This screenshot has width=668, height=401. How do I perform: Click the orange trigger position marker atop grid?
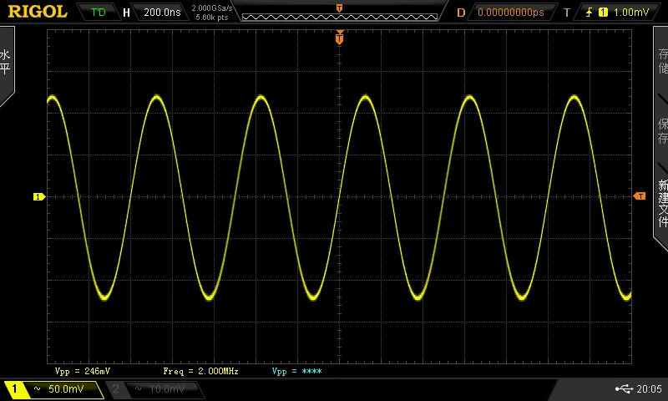click(x=340, y=38)
